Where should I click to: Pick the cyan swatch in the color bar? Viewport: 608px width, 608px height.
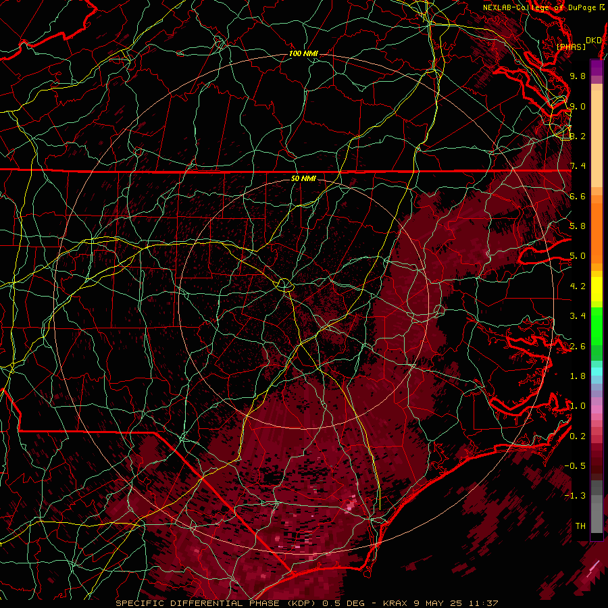597,372
